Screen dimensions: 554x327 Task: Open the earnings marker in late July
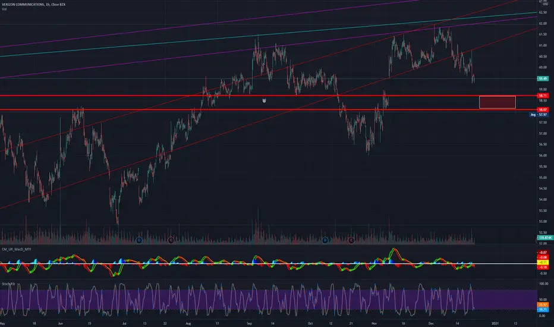171,240
